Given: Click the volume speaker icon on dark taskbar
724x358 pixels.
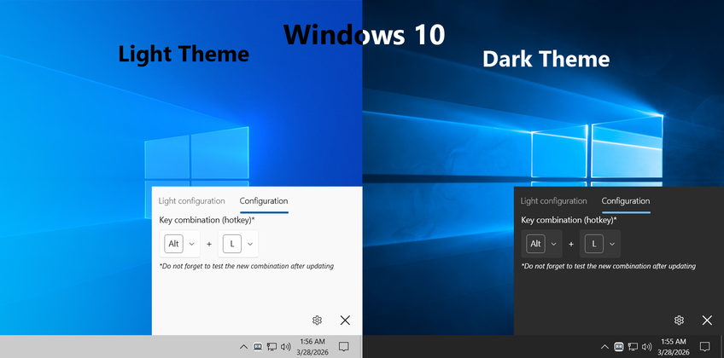Looking at the screenshot, I should pyautogui.click(x=647, y=346).
